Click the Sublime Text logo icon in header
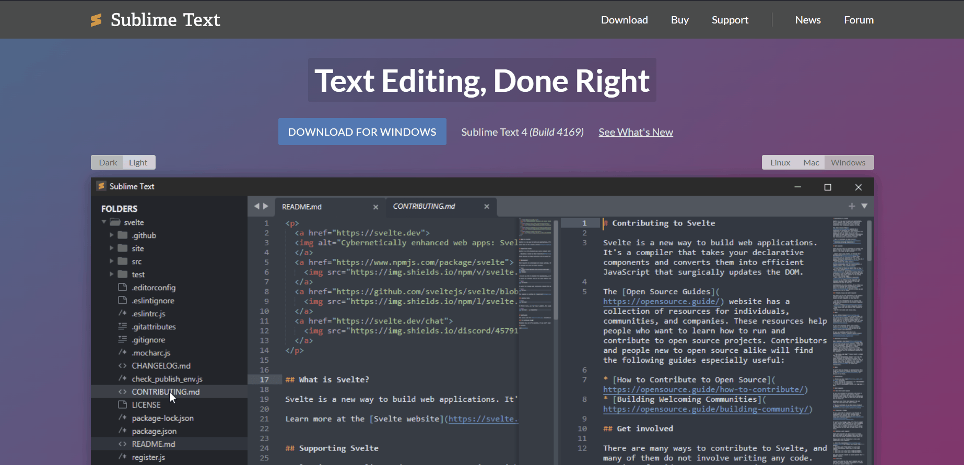Image resolution: width=964 pixels, height=465 pixels. pos(96,20)
